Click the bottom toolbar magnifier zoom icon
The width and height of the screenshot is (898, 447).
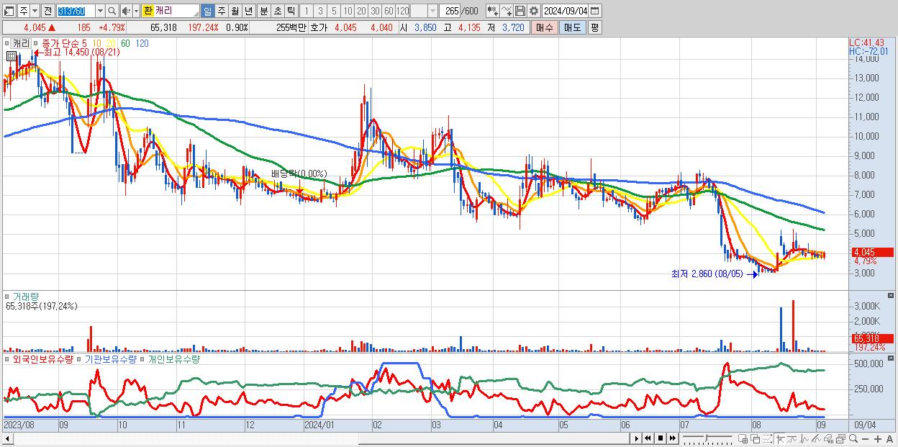[x=853, y=439]
